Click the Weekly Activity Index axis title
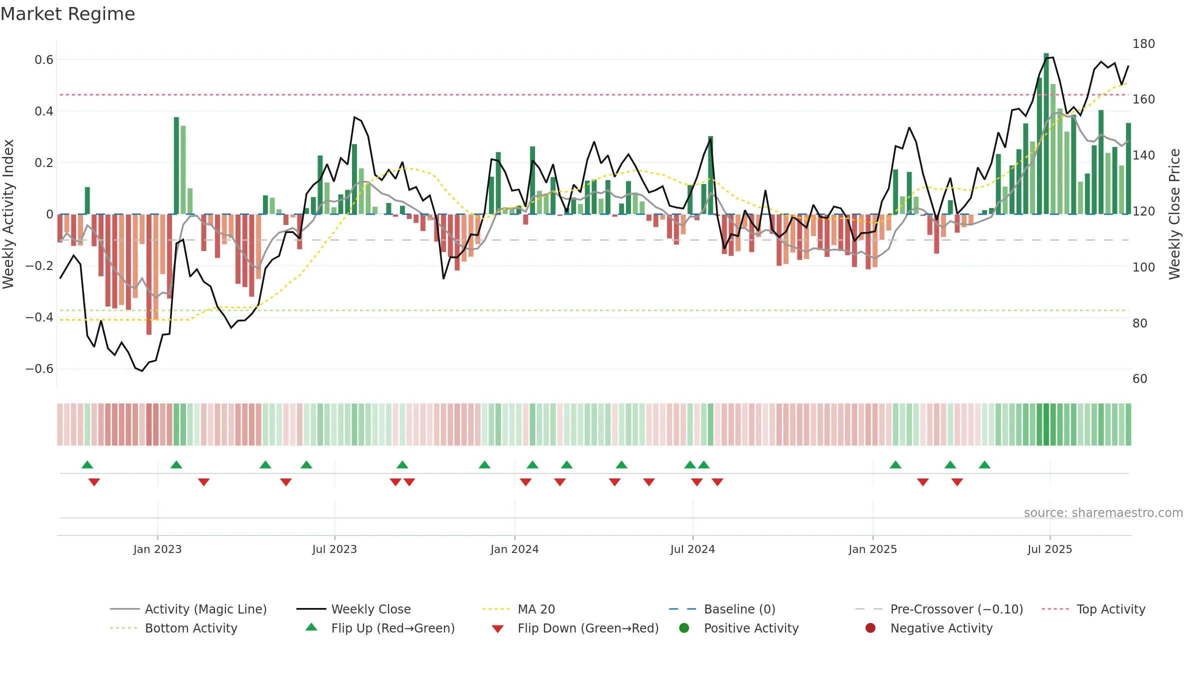Image resolution: width=1200 pixels, height=675 pixels. pyautogui.click(x=8, y=214)
